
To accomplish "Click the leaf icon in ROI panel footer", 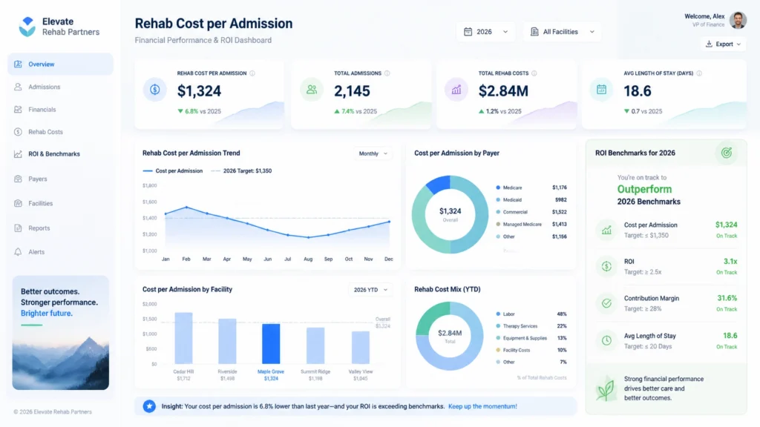I will click(606, 388).
